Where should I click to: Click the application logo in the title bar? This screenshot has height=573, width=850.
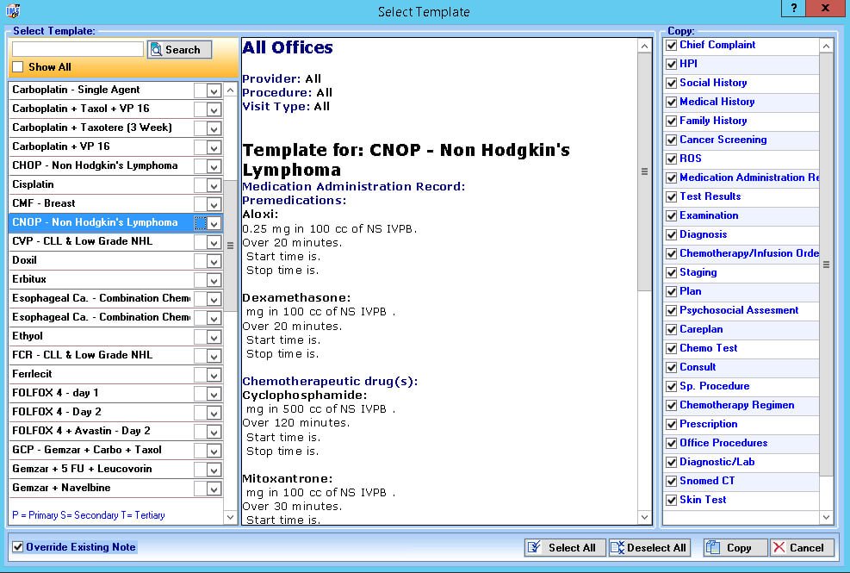(12, 9)
